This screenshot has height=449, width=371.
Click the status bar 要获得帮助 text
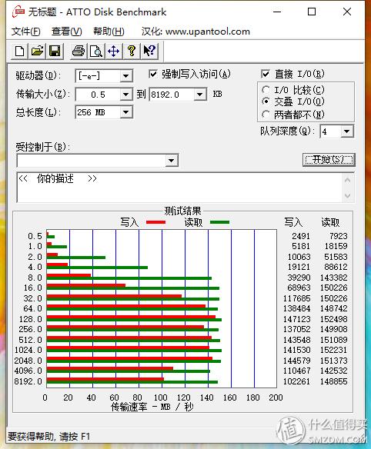click(x=48, y=437)
